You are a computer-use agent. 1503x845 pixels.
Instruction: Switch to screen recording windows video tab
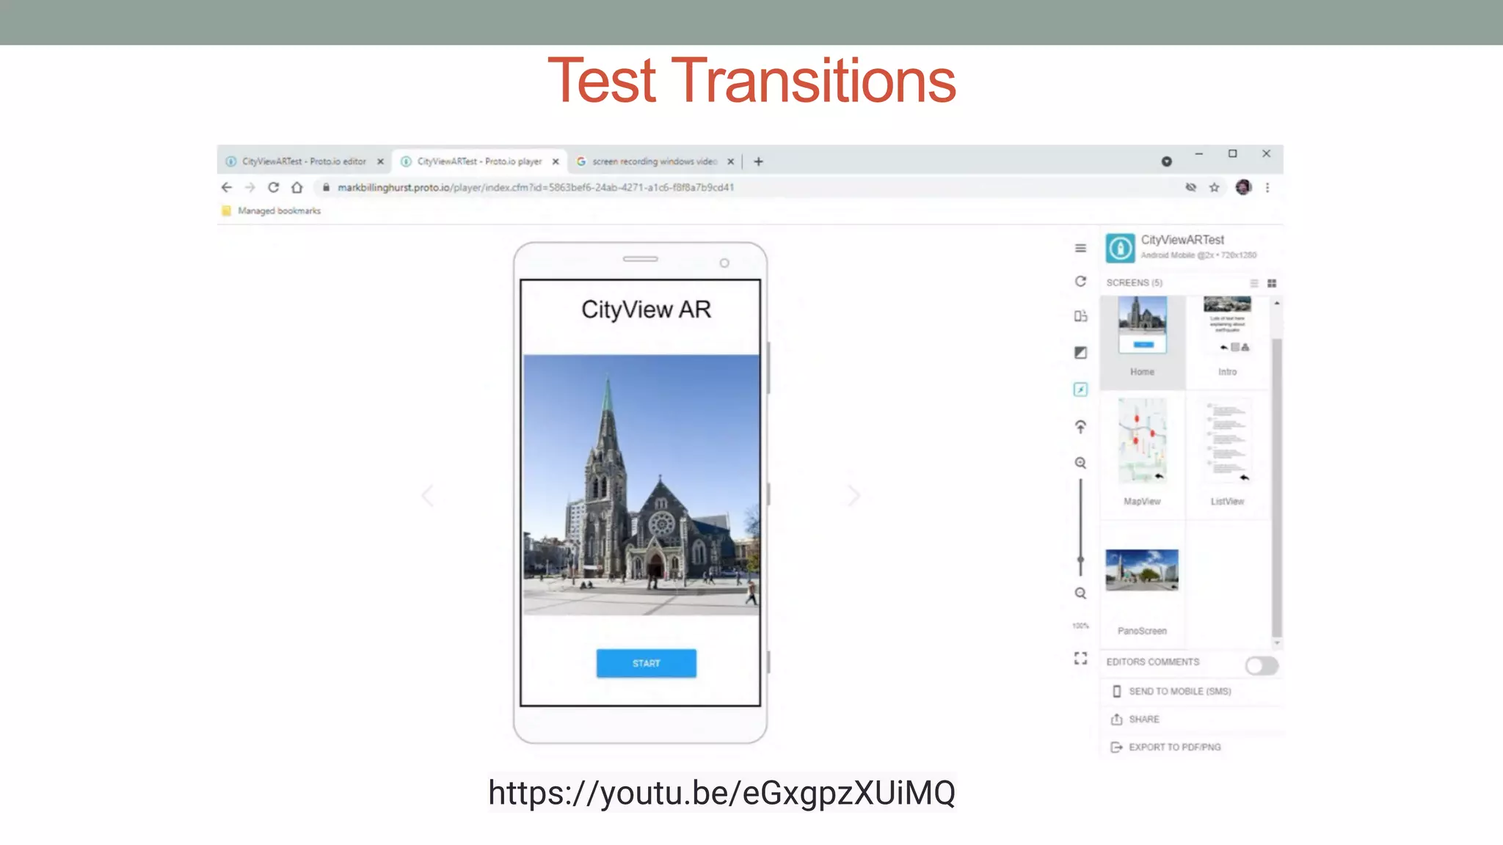click(x=653, y=161)
